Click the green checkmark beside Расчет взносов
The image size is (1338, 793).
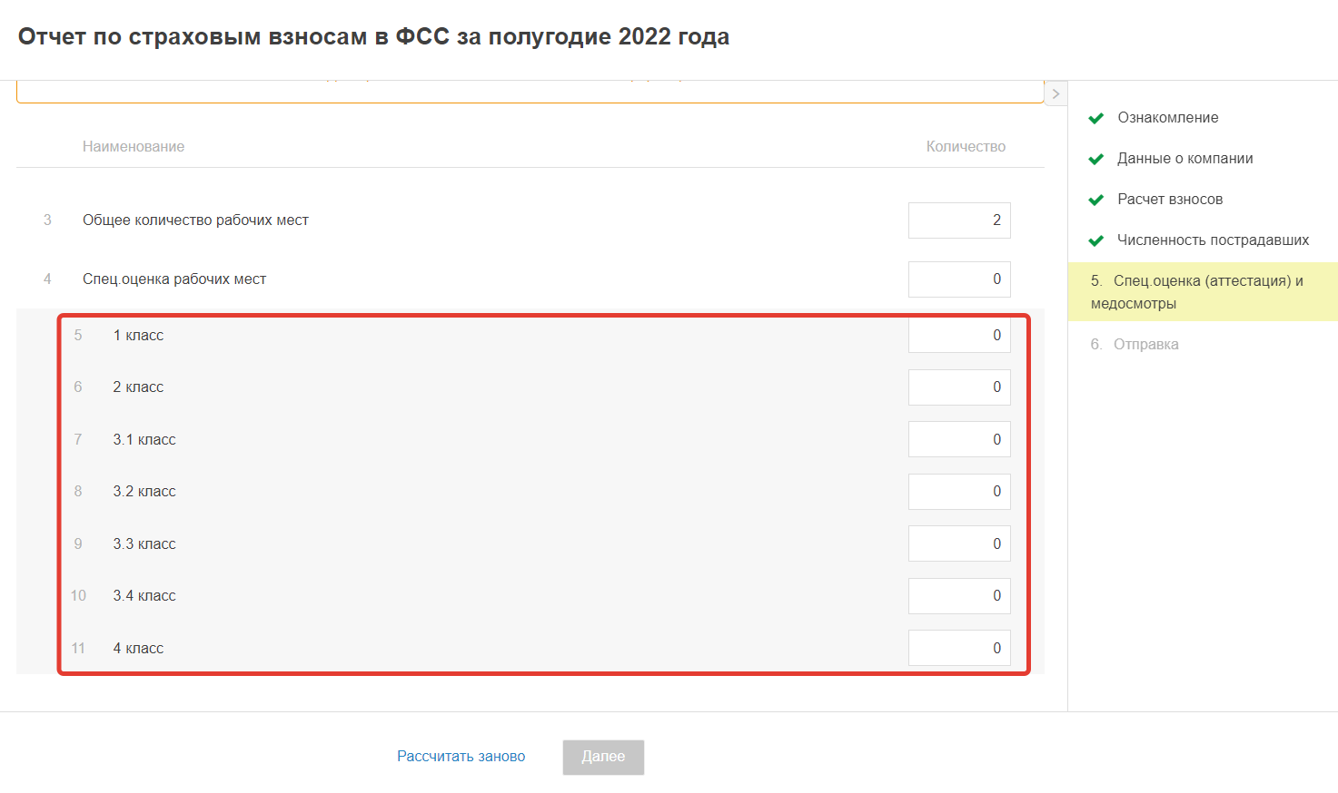[x=1096, y=200]
